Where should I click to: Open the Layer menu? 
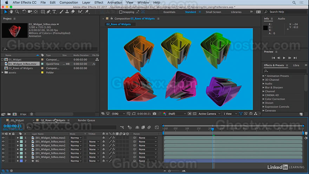pos(86,2)
